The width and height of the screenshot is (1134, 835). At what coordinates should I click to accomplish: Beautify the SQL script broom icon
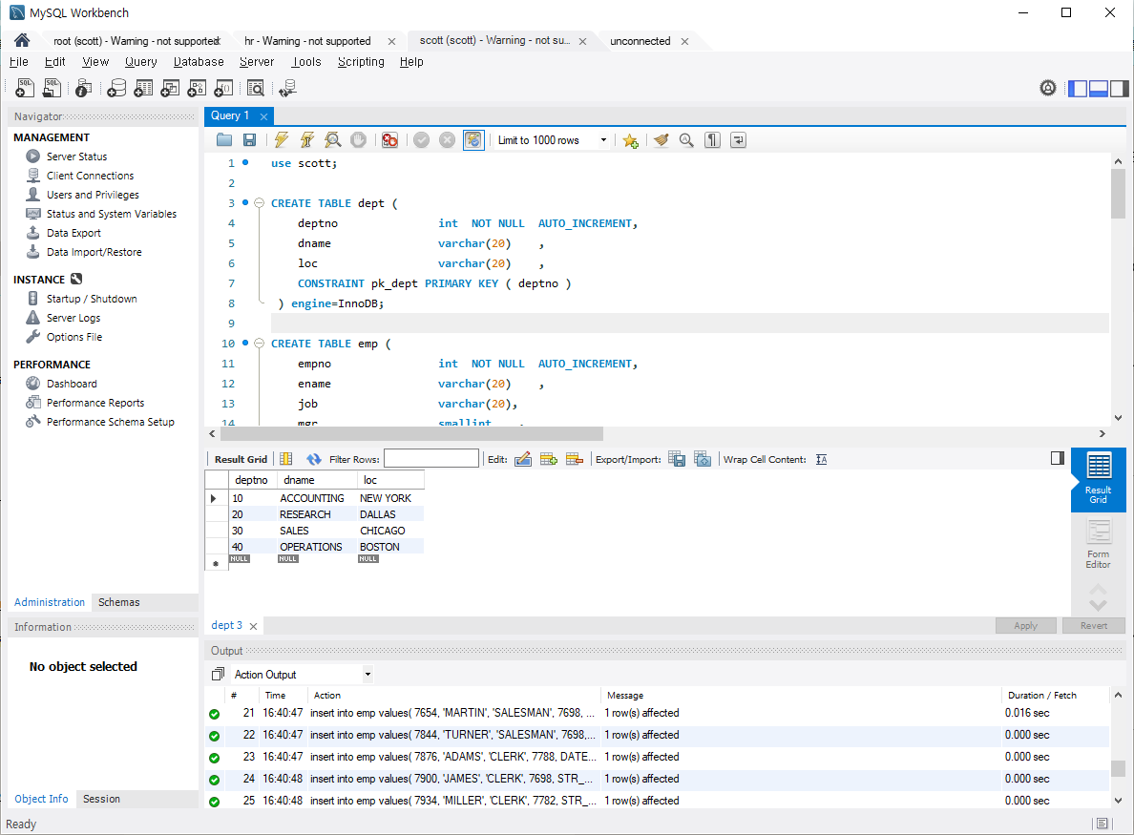point(661,140)
